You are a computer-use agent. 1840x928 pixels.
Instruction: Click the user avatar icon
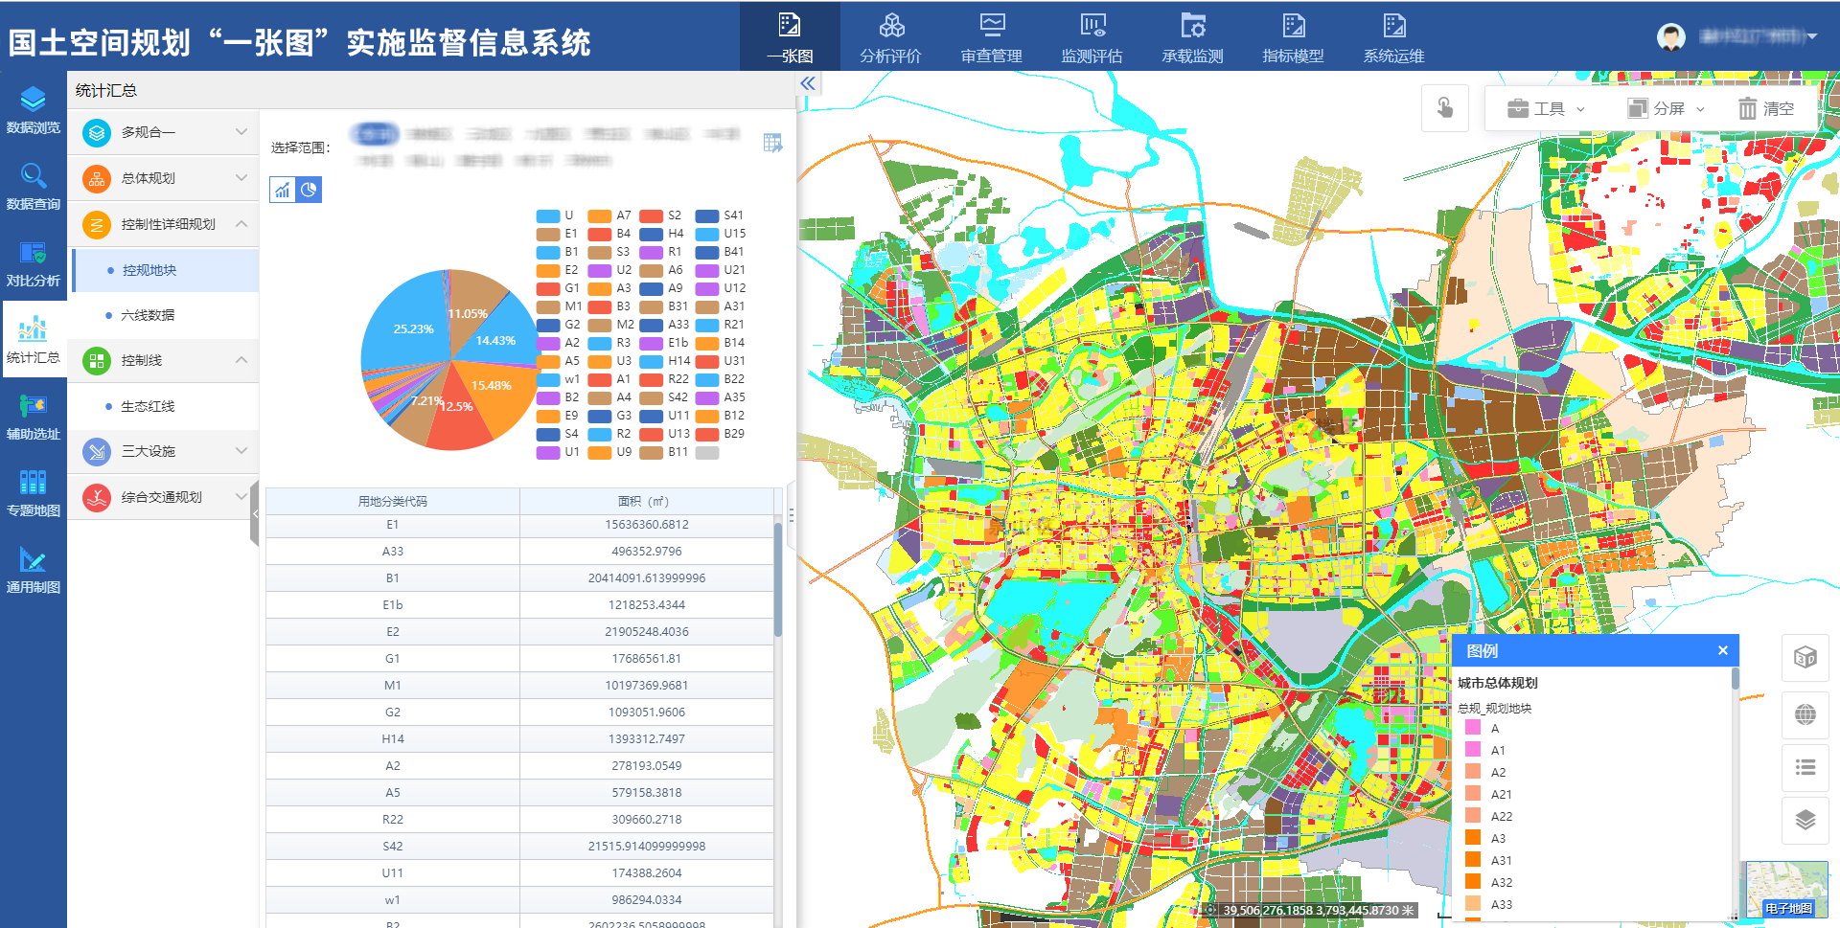point(1671,36)
